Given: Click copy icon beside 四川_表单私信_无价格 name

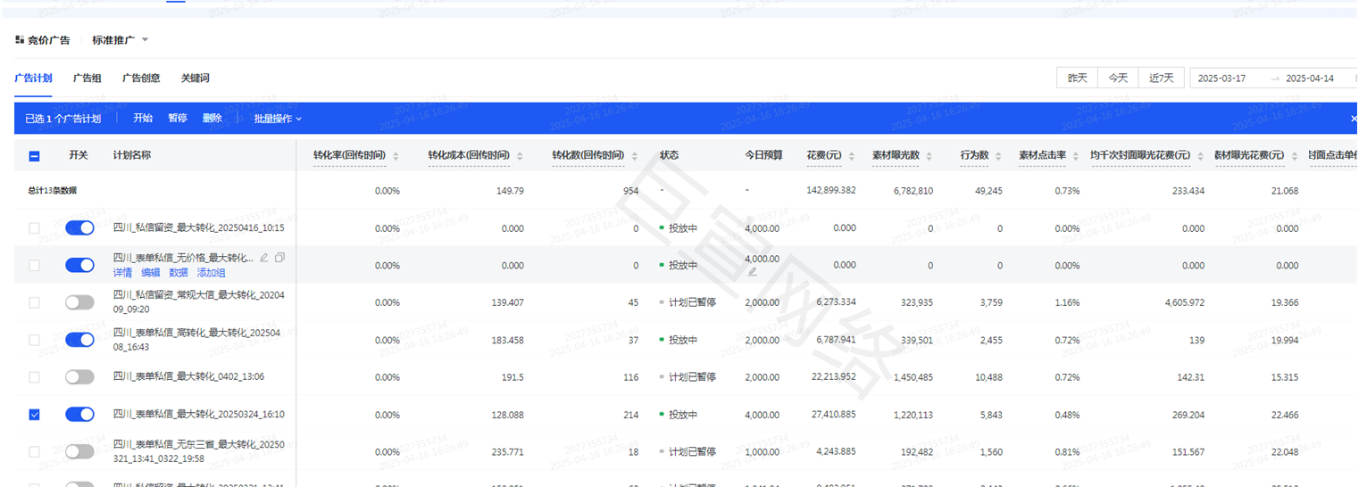Looking at the screenshot, I should [x=280, y=258].
